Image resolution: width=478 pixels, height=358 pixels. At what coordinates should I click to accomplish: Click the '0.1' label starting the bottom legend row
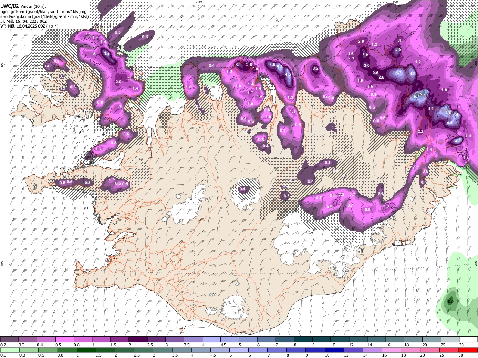(x=3, y=355)
